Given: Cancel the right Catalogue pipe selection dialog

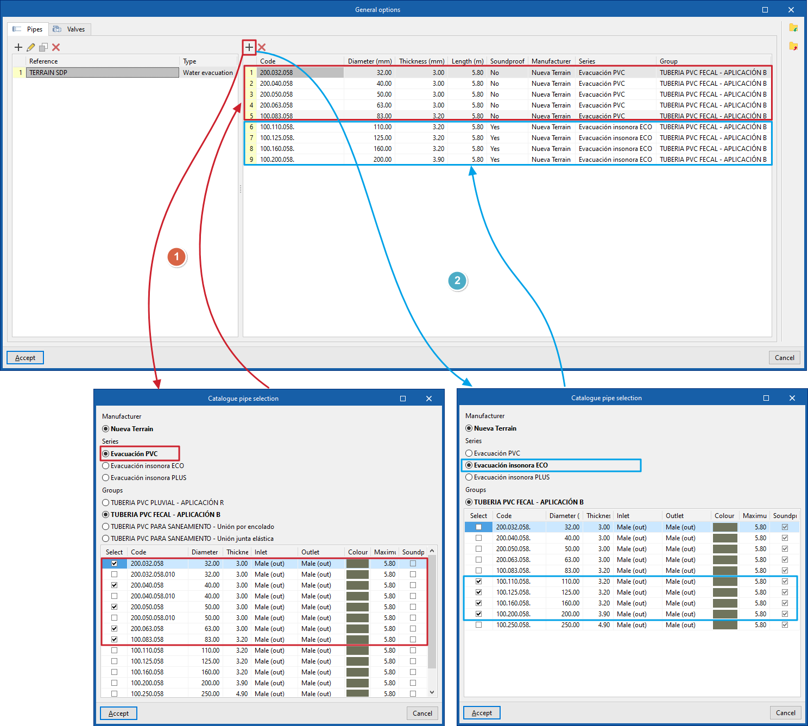Looking at the screenshot, I should (786, 713).
